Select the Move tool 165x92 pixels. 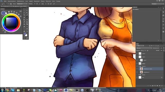point(27,10)
